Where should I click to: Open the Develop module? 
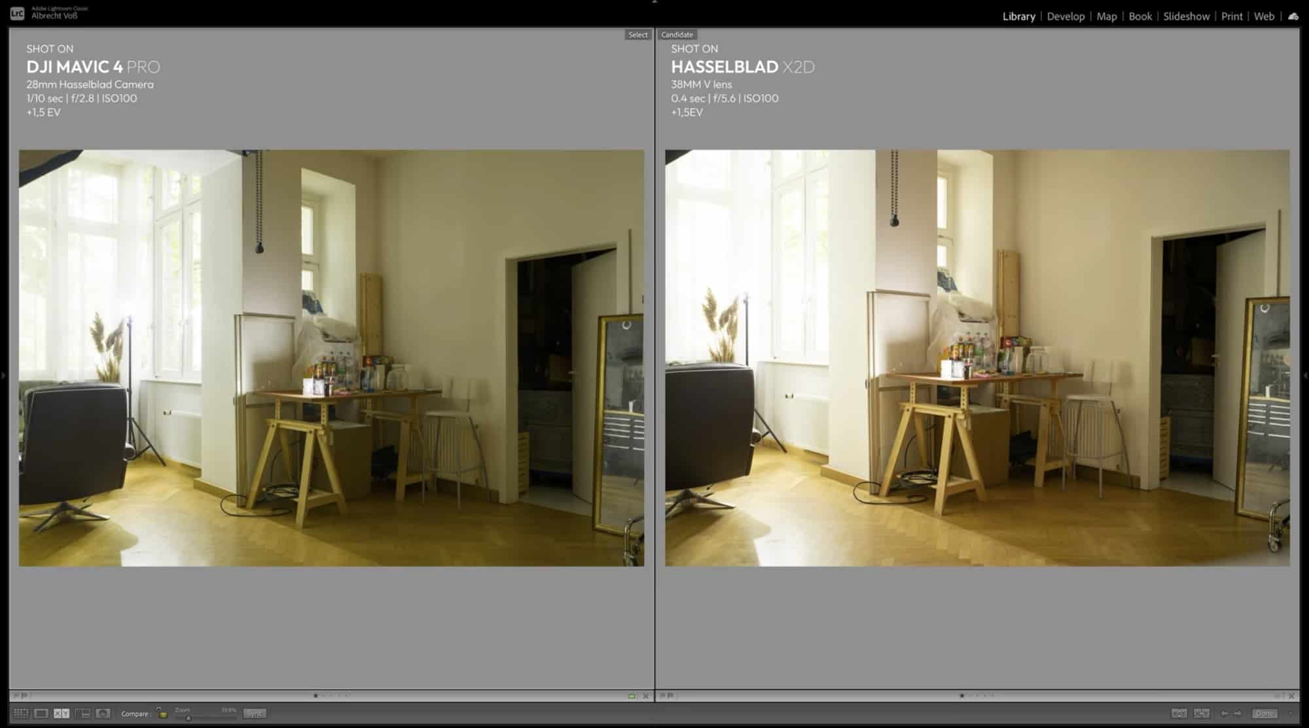1066,16
